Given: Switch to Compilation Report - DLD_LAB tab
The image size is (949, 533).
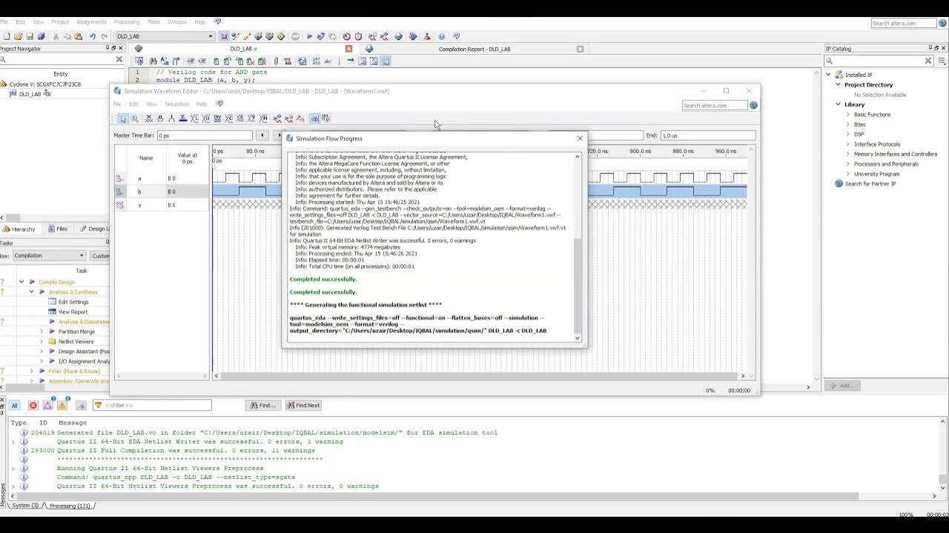Looking at the screenshot, I should tap(474, 49).
